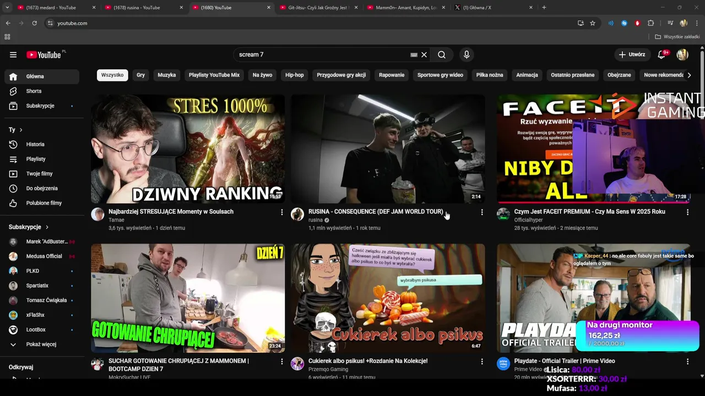Select the Hip-hop chip
705x396 pixels.
295,75
